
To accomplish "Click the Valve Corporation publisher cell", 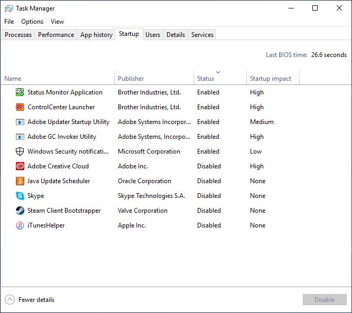I will 143,211.
